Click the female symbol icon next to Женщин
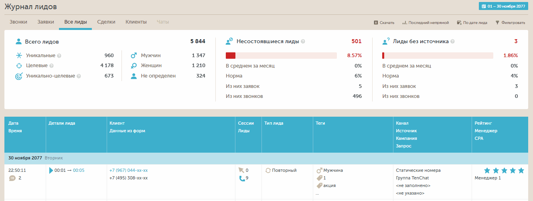The height and width of the screenshot is (201, 533). 134,66
